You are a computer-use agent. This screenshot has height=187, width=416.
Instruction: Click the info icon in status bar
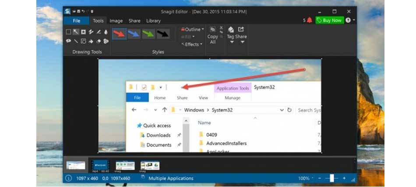(68, 178)
